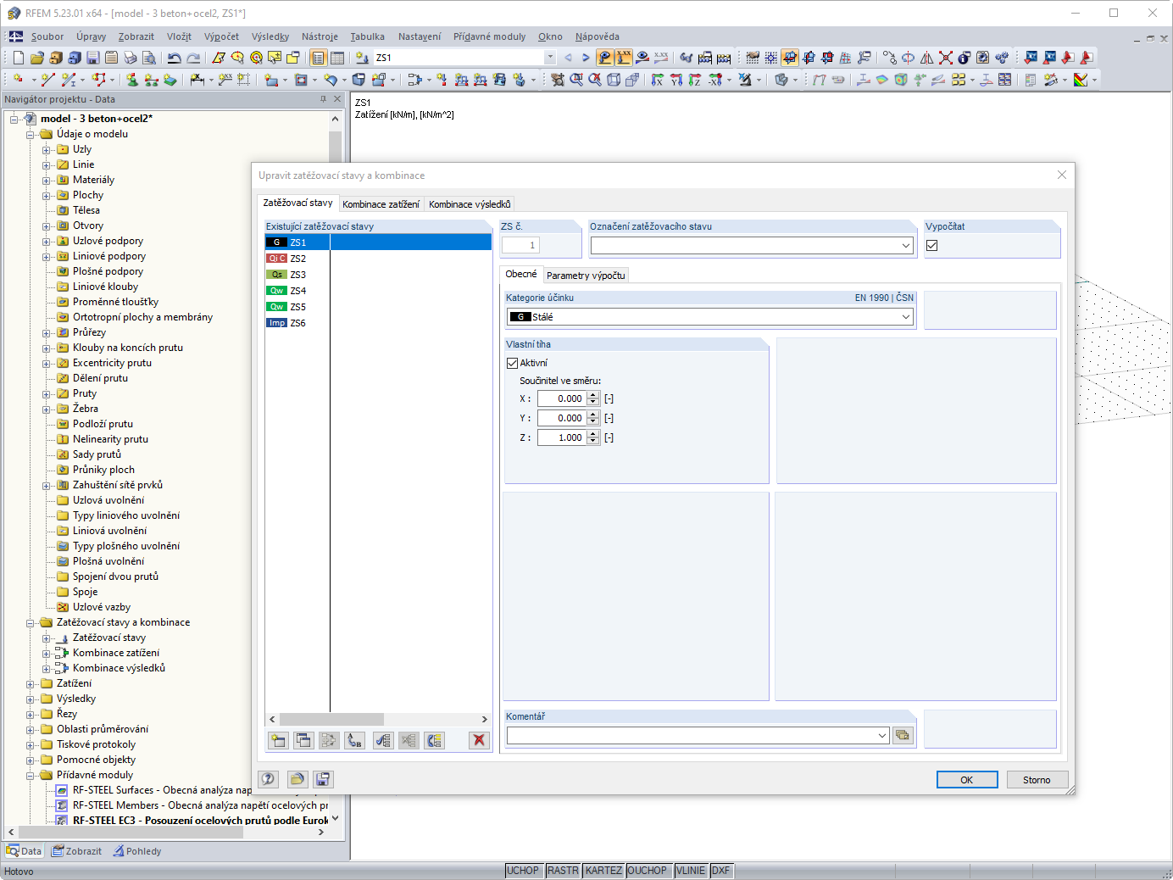Open an existing file from toolbar

point(36,58)
